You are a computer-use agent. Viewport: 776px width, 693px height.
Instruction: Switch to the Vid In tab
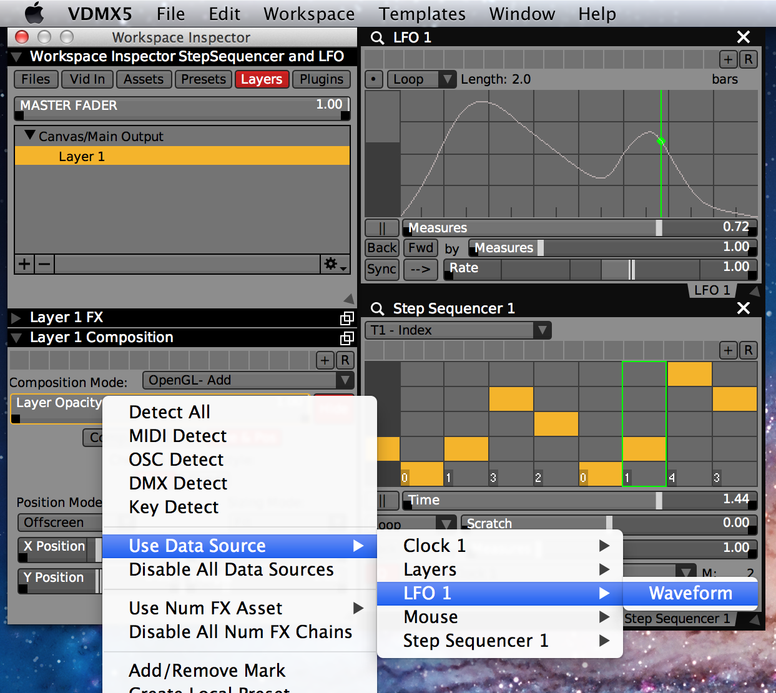point(87,79)
